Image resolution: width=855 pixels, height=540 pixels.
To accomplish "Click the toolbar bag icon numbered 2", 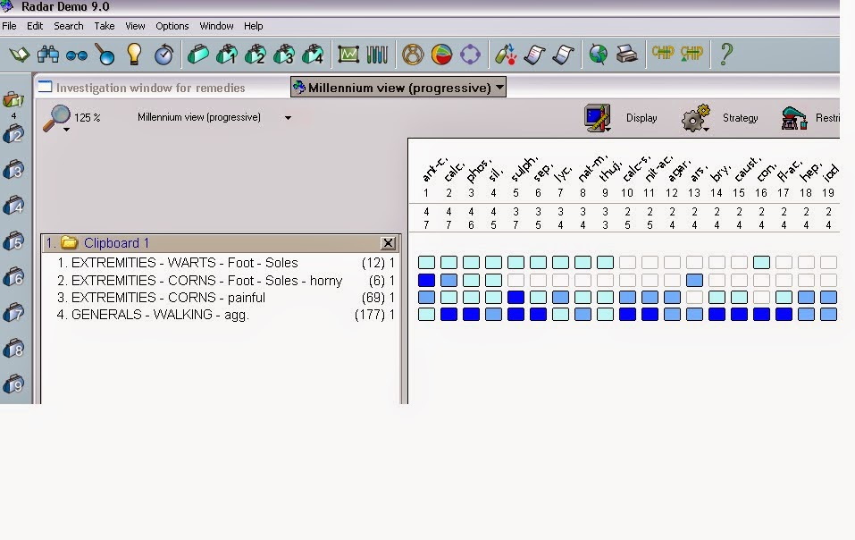I will pos(256,55).
